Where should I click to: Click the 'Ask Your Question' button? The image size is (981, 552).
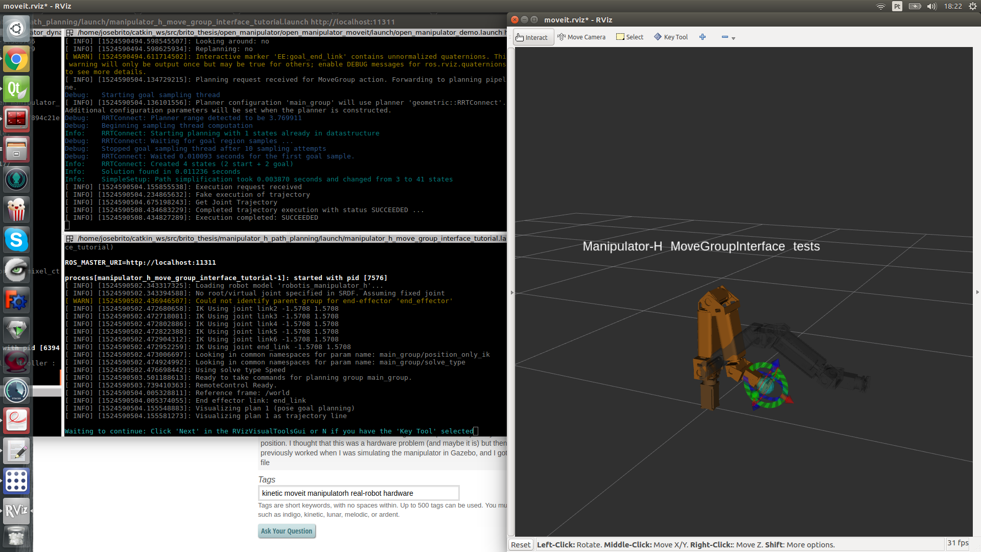coord(286,531)
